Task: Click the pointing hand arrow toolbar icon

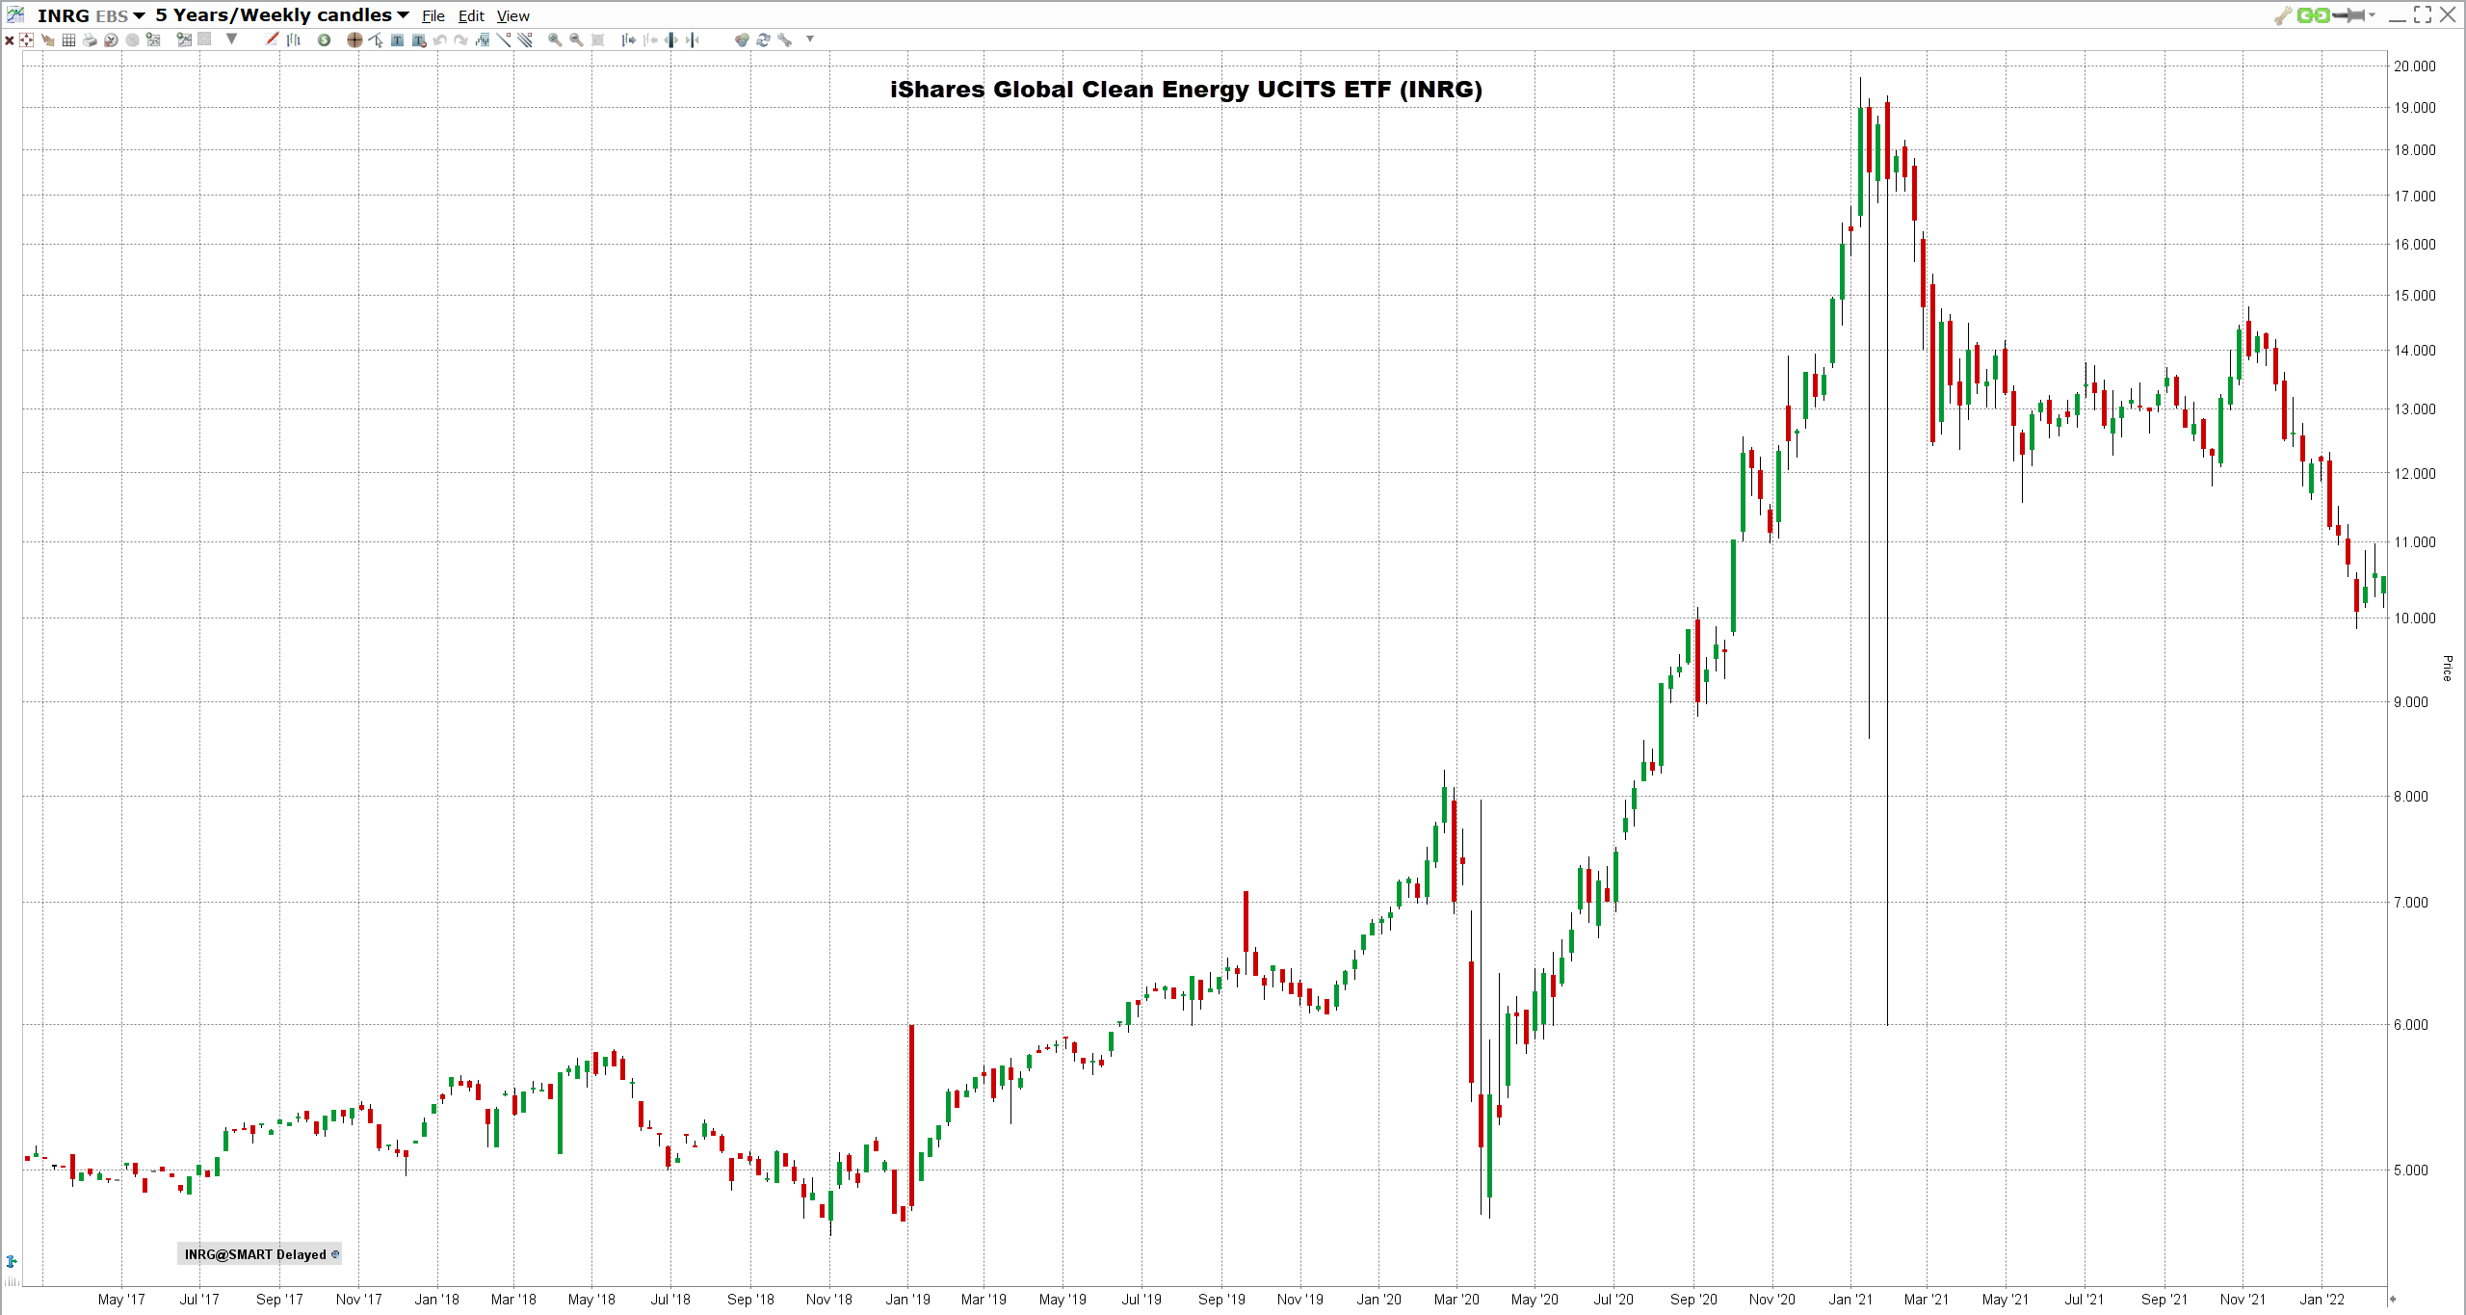Action: 48,40
